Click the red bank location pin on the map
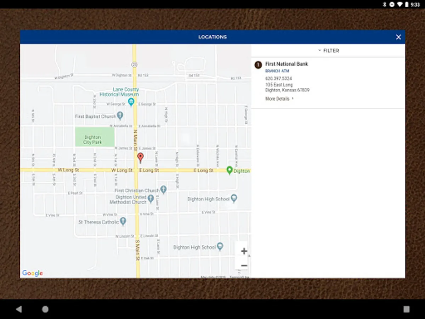Screen dimensions: 425x319 click(141, 158)
